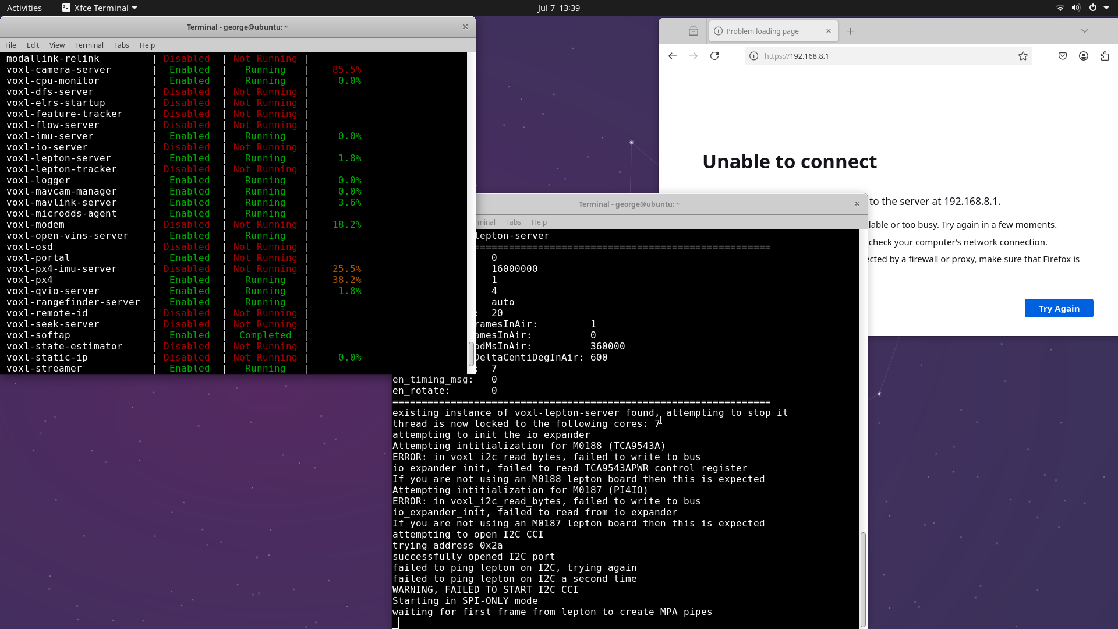1118x629 pixels.
Task: Click voxl-open-vins-server service name
Action: [x=68, y=235]
